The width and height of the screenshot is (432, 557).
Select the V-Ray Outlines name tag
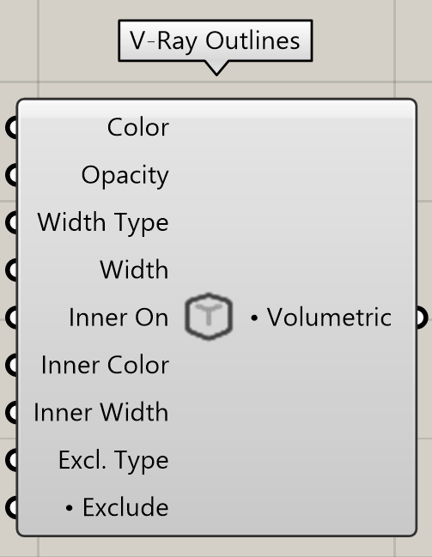216,40
